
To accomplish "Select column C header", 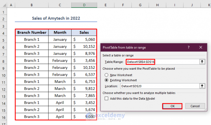I will tap(60, 5).
